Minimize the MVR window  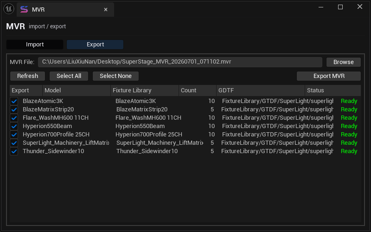pyautogui.click(x=321, y=7)
